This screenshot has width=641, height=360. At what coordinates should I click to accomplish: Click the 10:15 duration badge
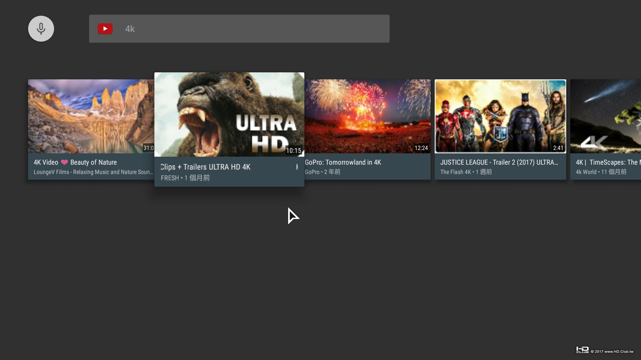pyautogui.click(x=293, y=151)
